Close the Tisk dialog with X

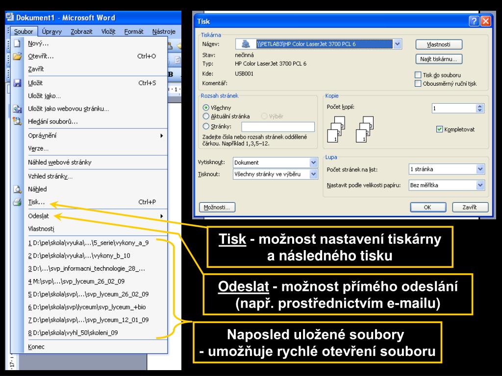coord(485,21)
